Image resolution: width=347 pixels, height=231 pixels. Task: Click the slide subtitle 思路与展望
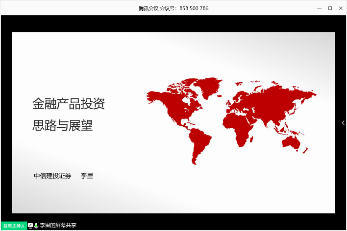[62, 126]
